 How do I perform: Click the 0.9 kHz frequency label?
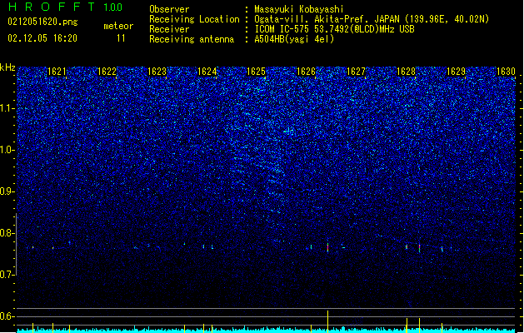7,191
